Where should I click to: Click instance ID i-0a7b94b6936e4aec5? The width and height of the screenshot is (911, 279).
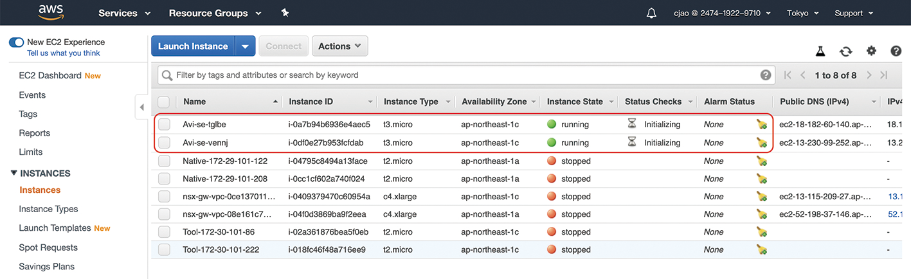pyautogui.click(x=329, y=124)
